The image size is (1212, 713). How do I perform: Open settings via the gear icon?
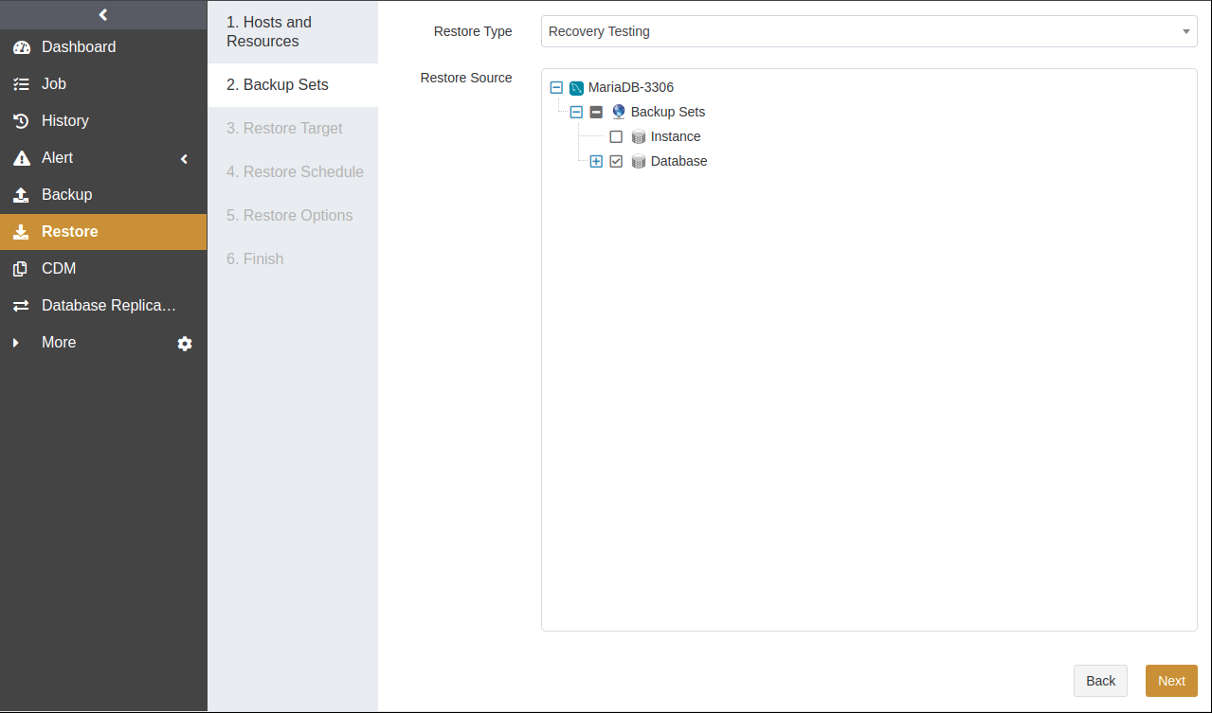click(x=185, y=344)
